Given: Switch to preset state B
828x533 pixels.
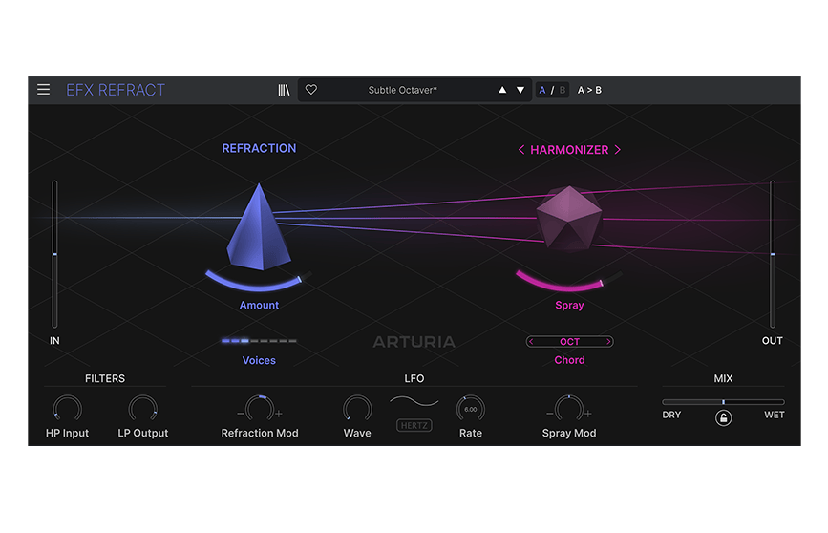Looking at the screenshot, I should point(563,90).
